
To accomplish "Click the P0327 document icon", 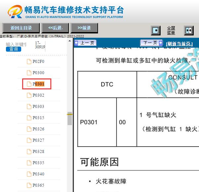I will (29, 140).
